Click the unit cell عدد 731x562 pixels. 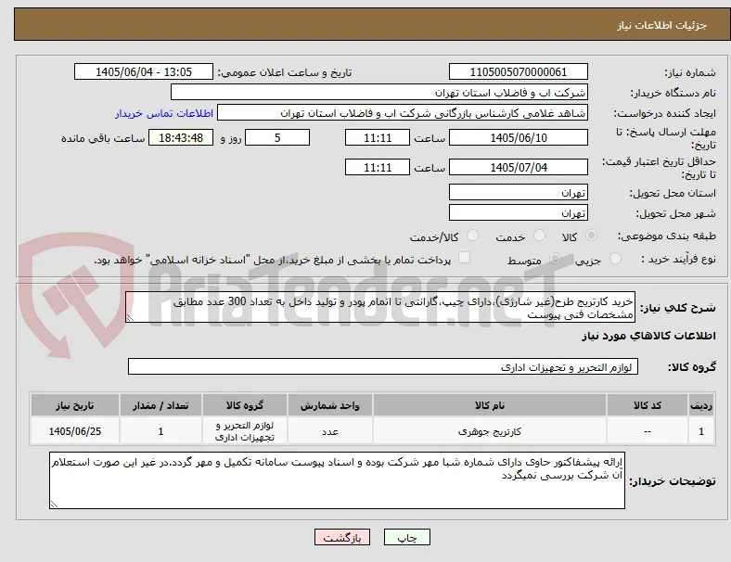[330, 431]
